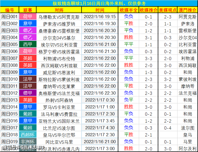Click the pink 荷甲 cell in row 周日001
Viewport: 198px width, 152px height.
click(x=28, y=17)
